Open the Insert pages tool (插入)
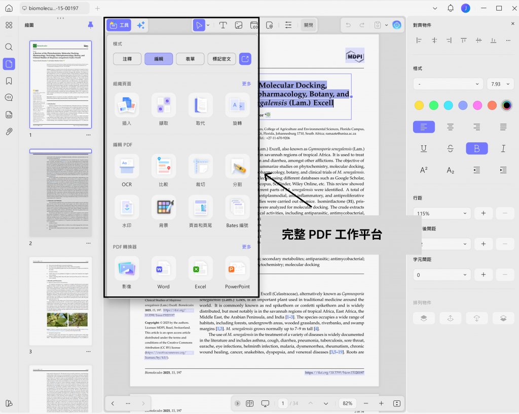Viewport: 519px width, 414px height. coord(127,109)
